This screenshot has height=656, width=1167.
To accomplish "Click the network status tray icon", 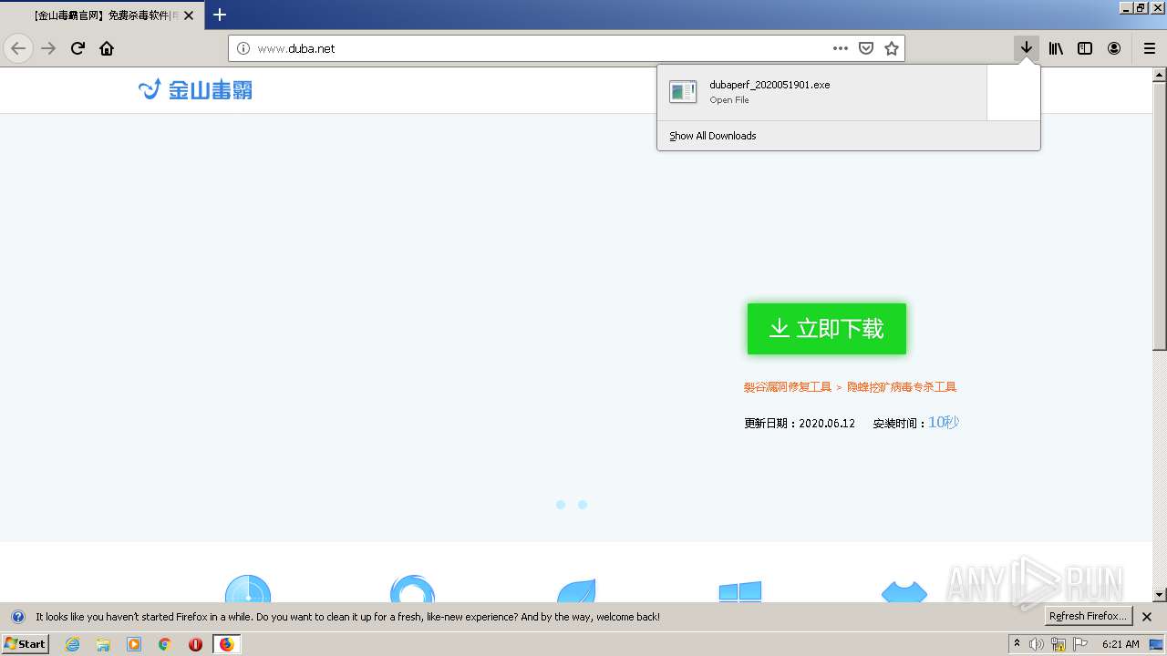I will tap(1059, 644).
